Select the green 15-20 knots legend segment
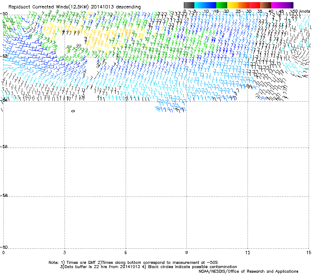 tap(222, 5)
